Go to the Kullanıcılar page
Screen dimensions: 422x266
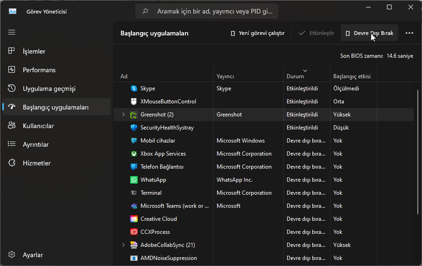point(56,126)
